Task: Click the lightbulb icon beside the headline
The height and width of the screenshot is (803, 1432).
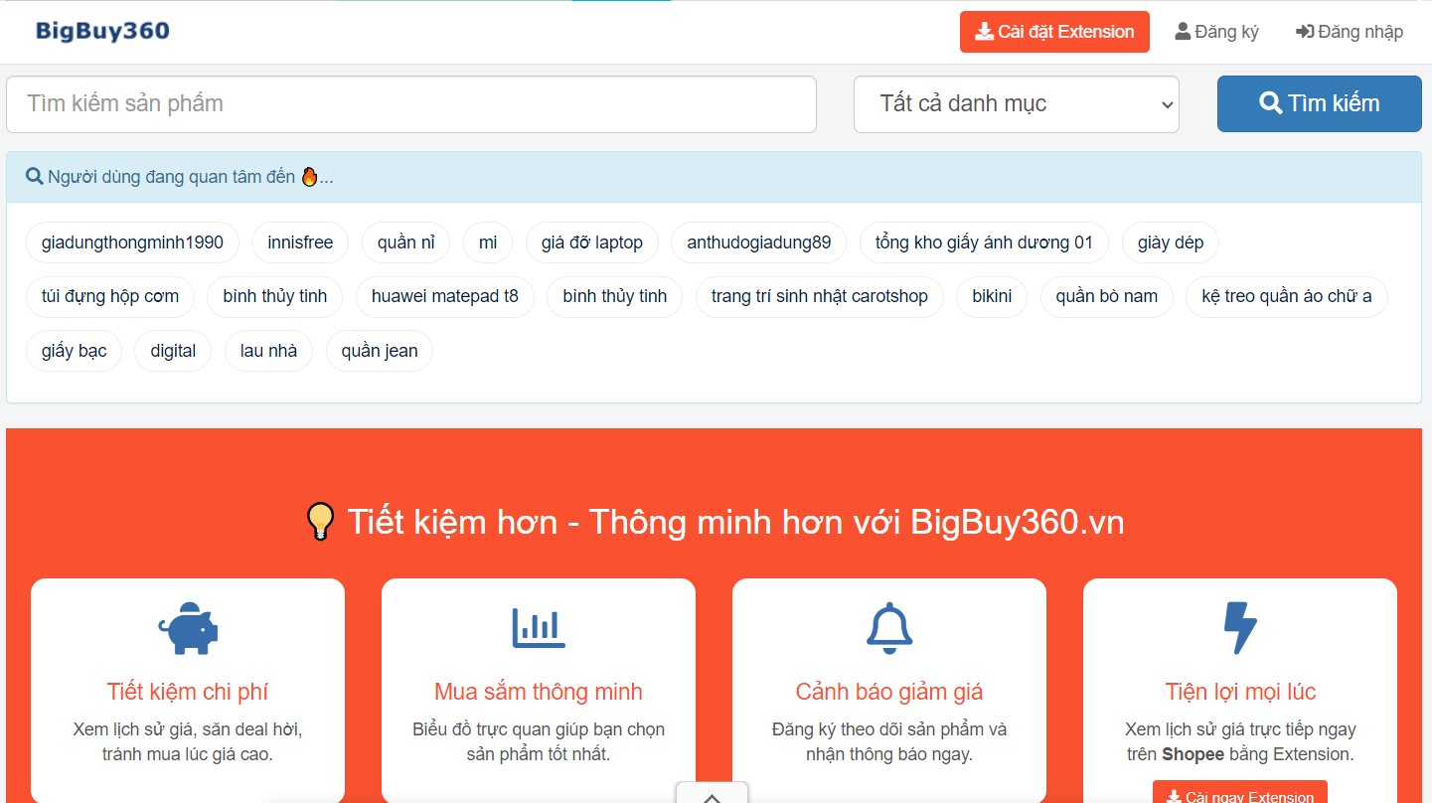Action: pyautogui.click(x=319, y=522)
